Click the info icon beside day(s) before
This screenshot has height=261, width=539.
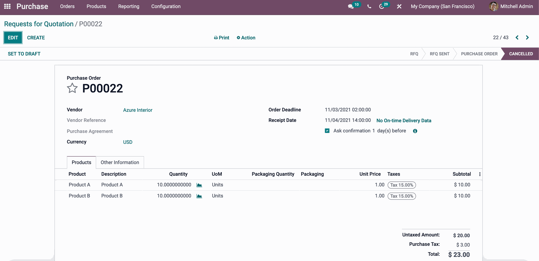415,131
